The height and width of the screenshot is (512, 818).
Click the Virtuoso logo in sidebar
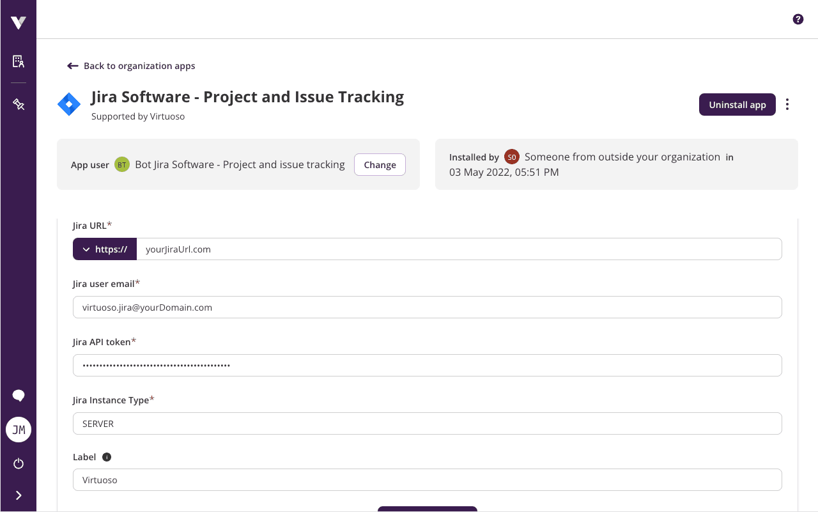coord(18,21)
